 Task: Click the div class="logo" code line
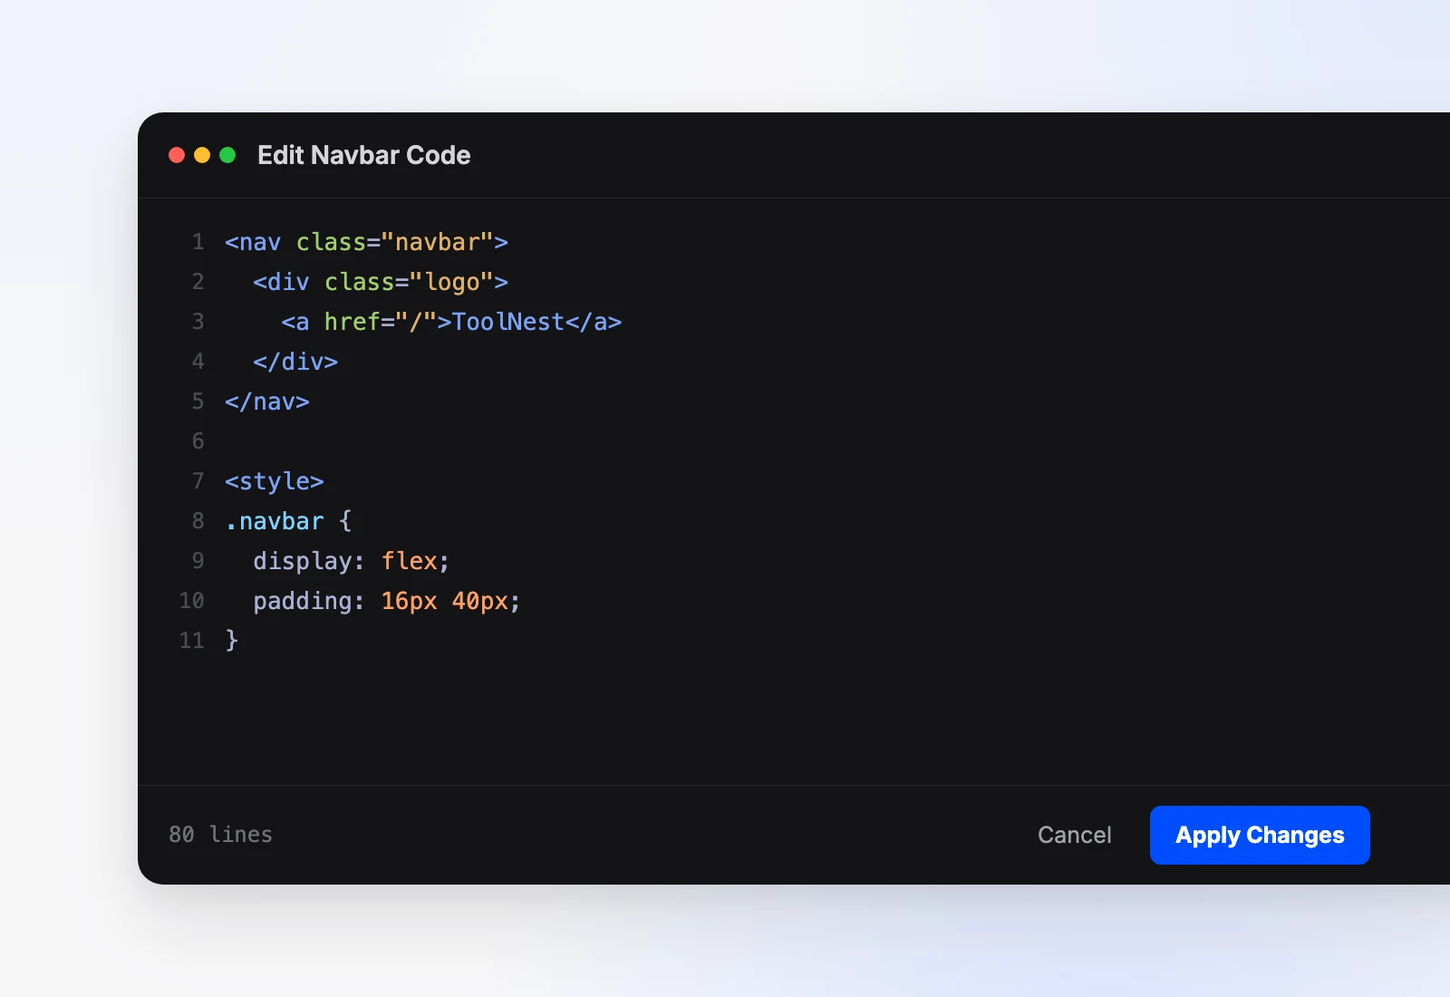point(381,282)
